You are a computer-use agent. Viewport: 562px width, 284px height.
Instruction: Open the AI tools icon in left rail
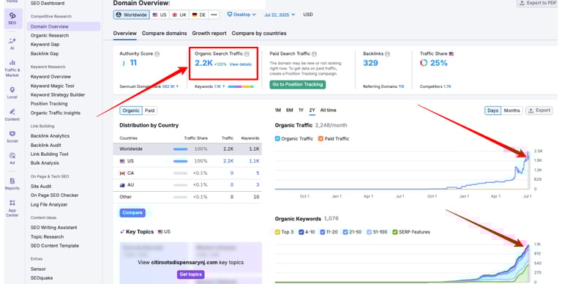pos(12,40)
